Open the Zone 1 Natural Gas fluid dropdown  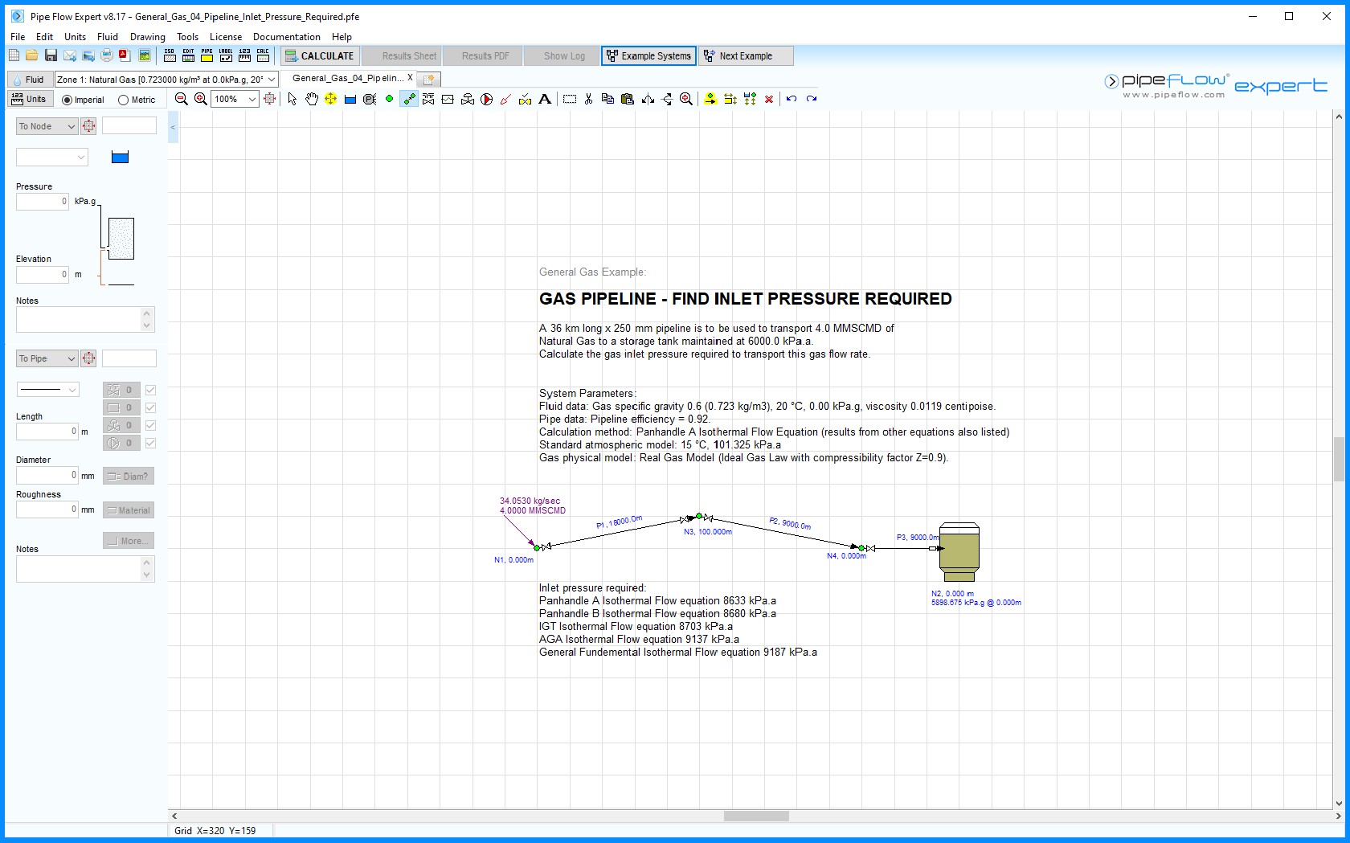(166, 79)
